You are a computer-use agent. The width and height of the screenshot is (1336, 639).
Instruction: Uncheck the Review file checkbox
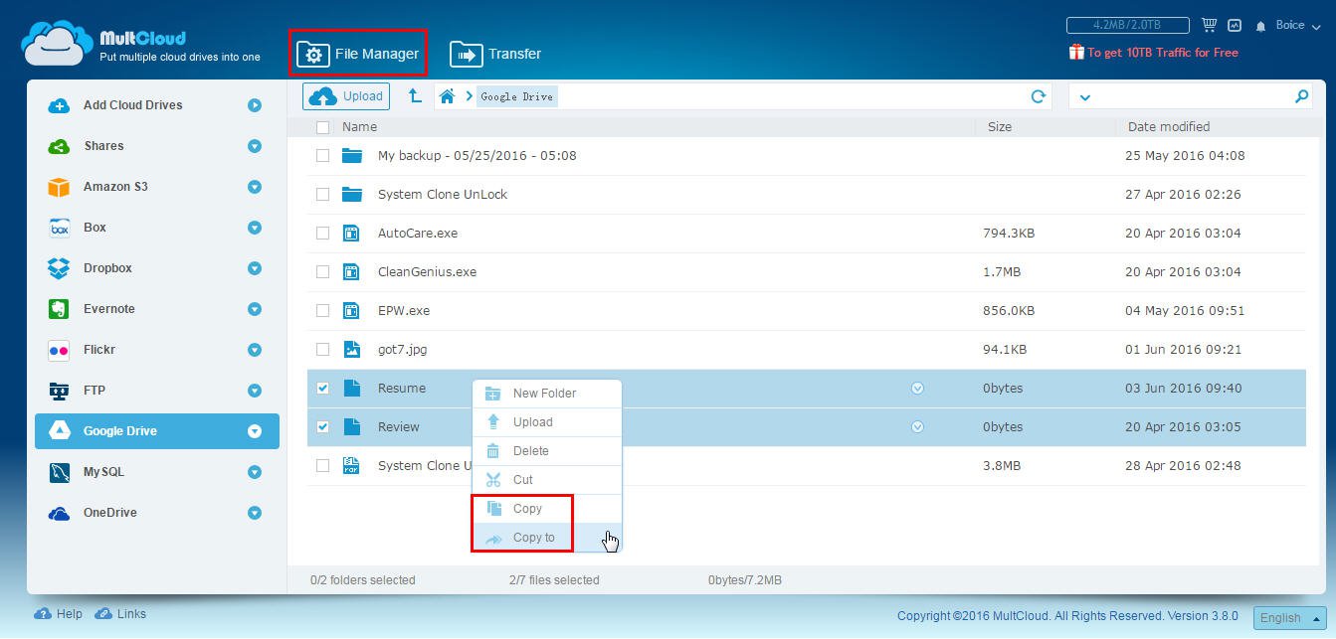[x=322, y=426]
